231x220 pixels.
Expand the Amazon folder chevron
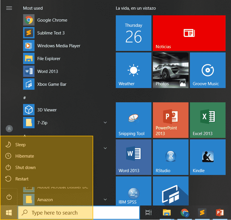point(105,200)
